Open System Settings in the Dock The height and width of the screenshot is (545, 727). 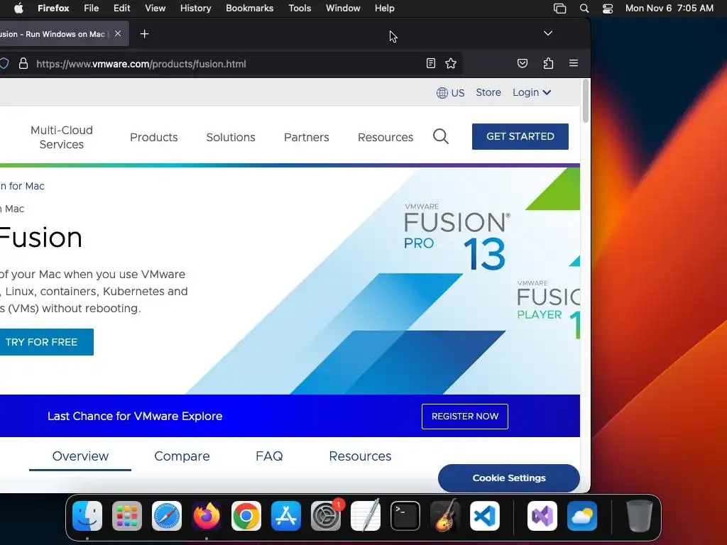tap(325, 516)
